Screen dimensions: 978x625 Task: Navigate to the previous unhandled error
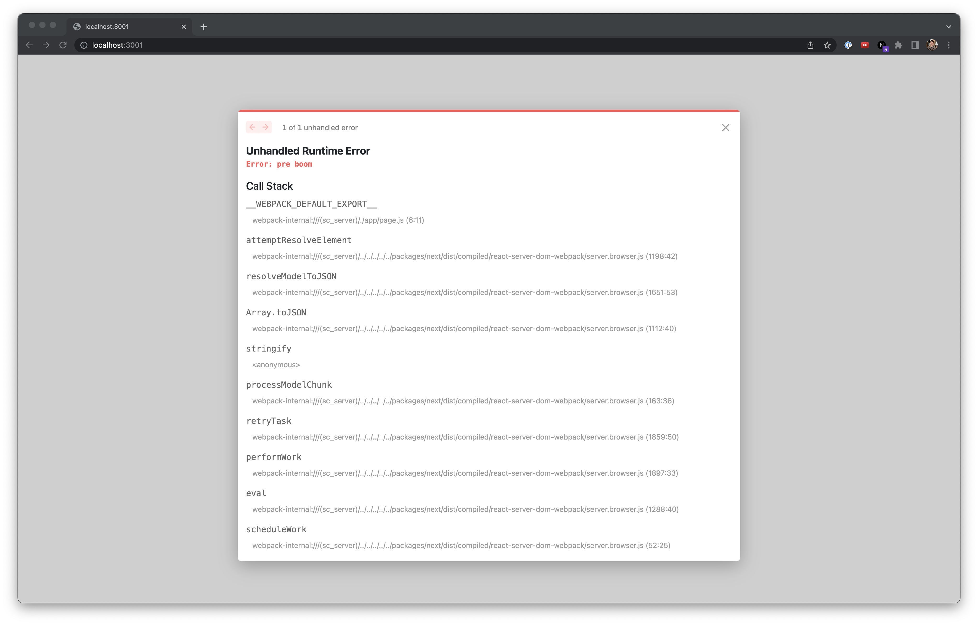(253, 127)
